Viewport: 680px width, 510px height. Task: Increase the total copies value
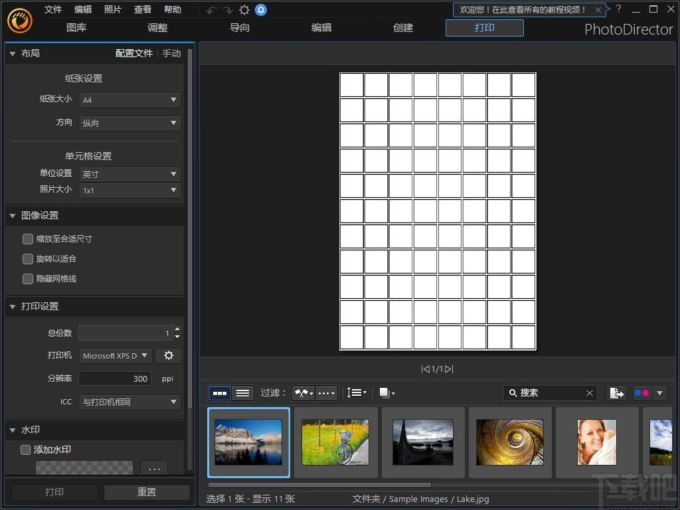(x=177, y=329)
